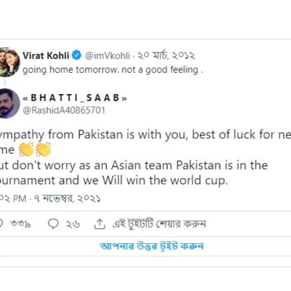291x291 pixels.
Task: Click the blue verified badge icon
Action: pos(77,55)
